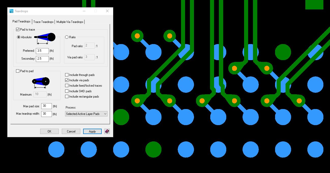Click the Cancel button
330x173 pixels.
pos(71,131)
